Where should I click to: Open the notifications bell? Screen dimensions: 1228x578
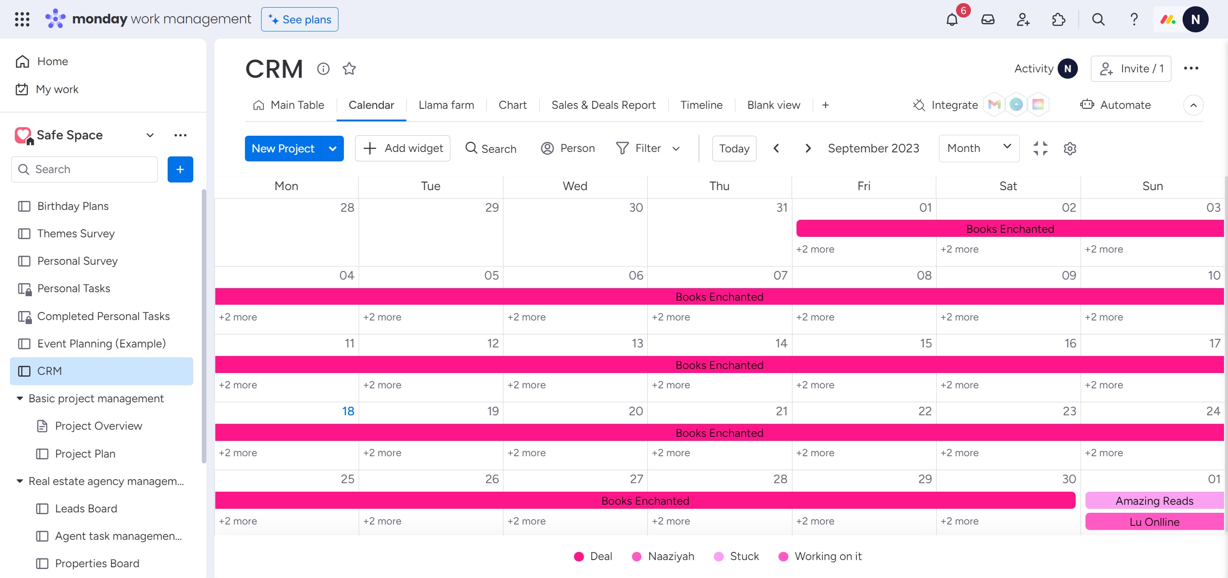[952, 19]
